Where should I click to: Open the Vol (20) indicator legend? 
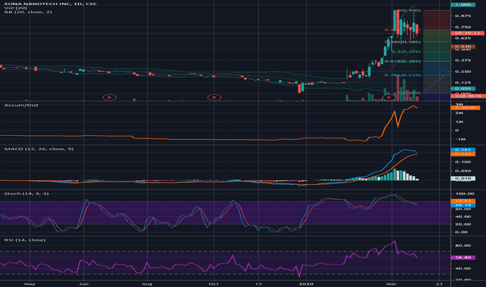pos(15,8)
